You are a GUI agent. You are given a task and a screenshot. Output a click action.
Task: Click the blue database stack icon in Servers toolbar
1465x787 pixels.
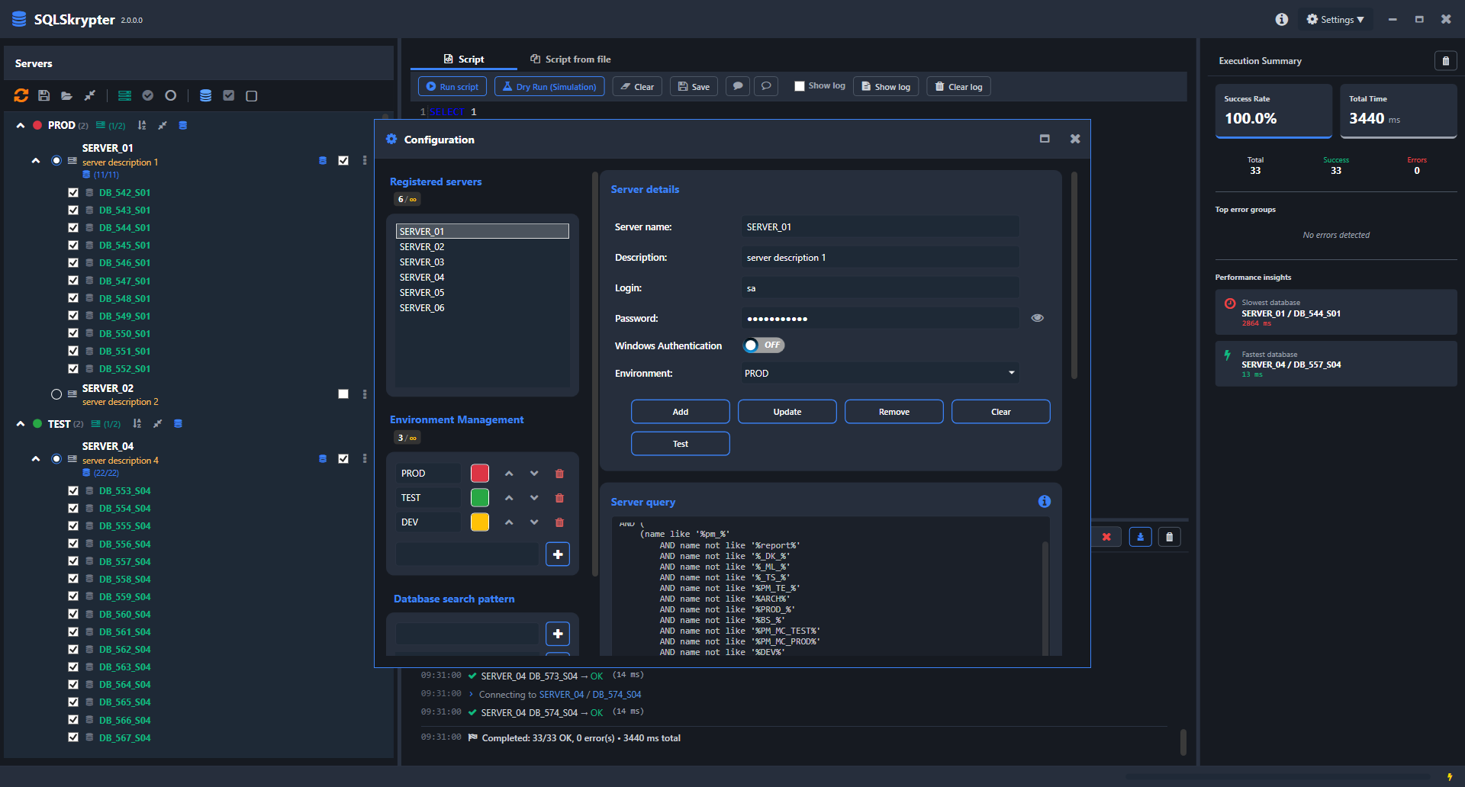[x=205, y=95]
